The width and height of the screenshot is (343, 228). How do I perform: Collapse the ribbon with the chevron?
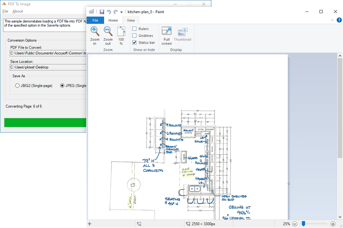click(332, 20)
